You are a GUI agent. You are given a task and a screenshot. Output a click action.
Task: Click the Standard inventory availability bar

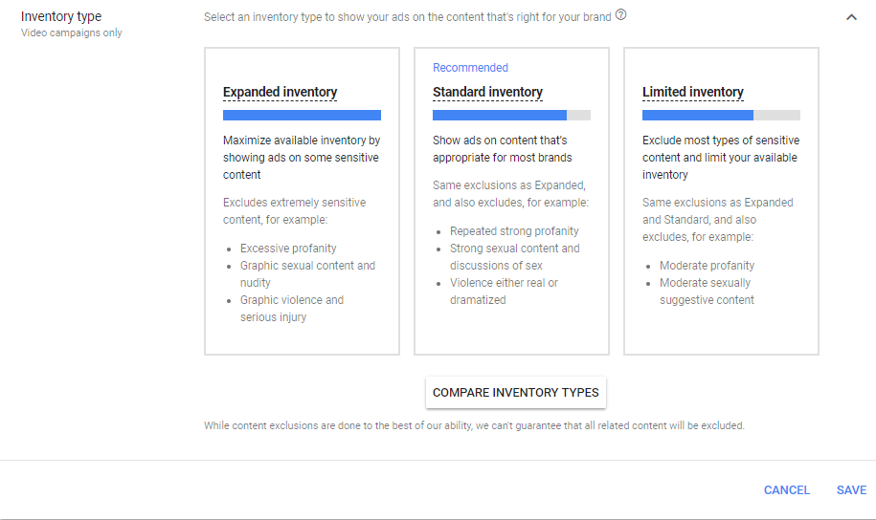coord(511,115)
